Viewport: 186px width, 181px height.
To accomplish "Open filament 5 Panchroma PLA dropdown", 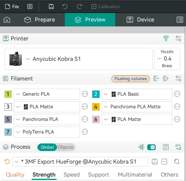I will tap(47, 119).
